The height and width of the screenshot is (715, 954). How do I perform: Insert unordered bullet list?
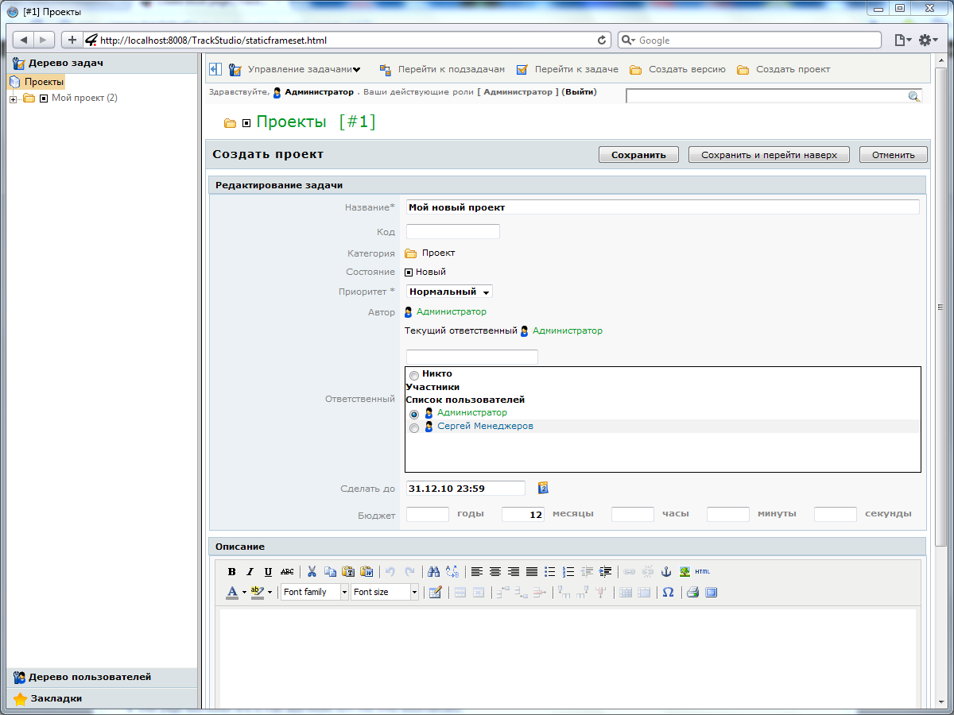click(x=550, y=571)
